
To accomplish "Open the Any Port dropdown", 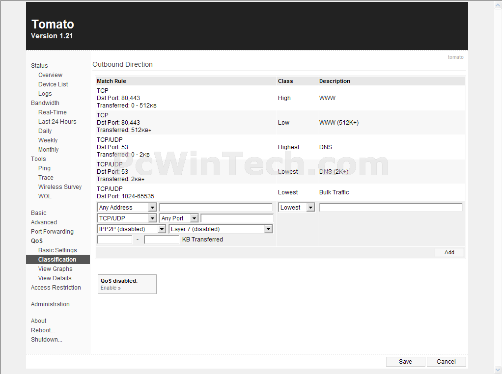I will tap(179, 218).
